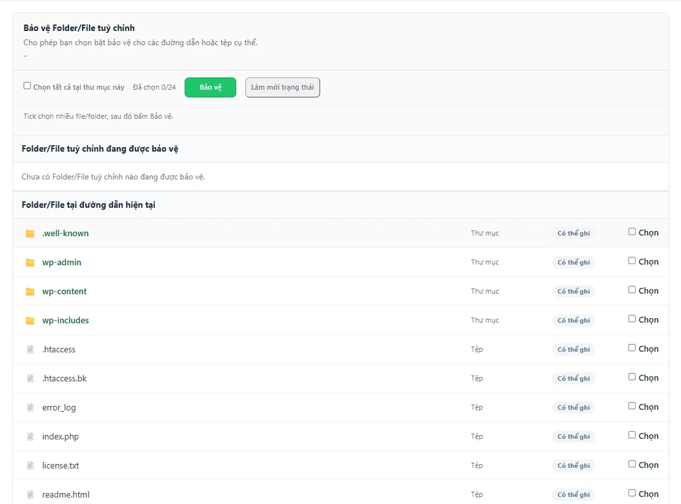Tick 'Chọn tất cả tại thư mục này' checkbox
681x504 pixels.
27,86
